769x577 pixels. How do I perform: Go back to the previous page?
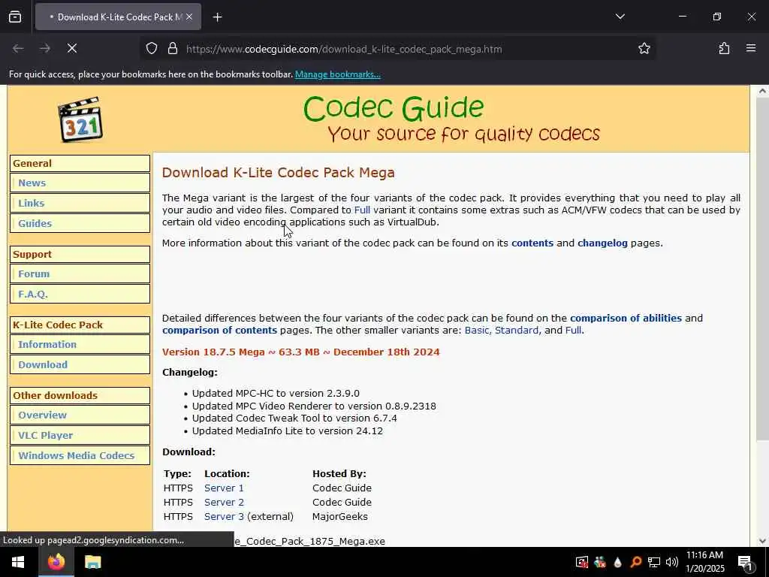tap(18, 48)
